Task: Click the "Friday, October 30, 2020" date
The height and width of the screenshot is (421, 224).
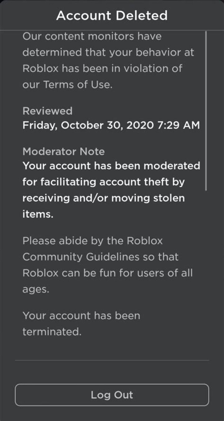Action: click(x=88, y=125)
